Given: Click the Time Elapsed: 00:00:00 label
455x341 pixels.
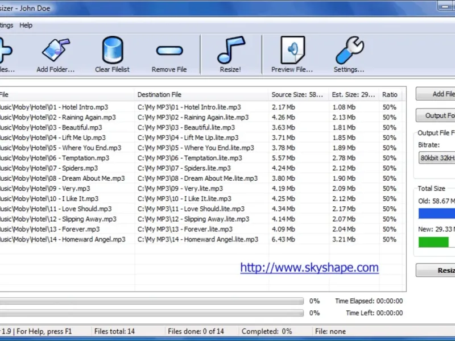Looking at the screenshot, I should 369,301.
